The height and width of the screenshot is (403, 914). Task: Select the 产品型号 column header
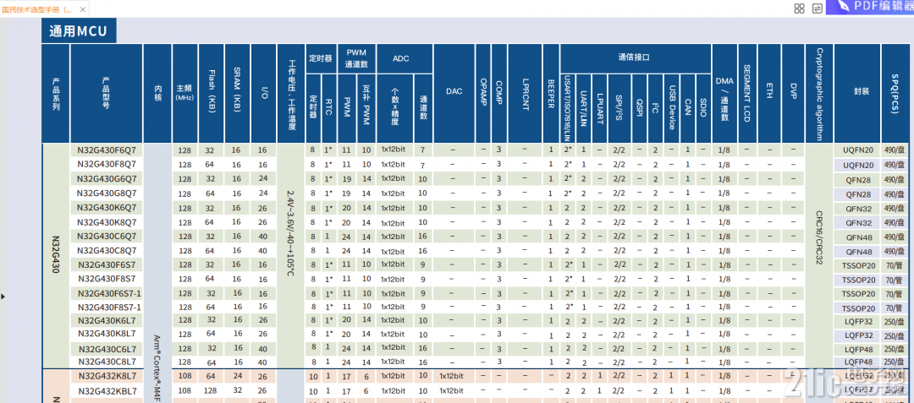pos(106,94)
